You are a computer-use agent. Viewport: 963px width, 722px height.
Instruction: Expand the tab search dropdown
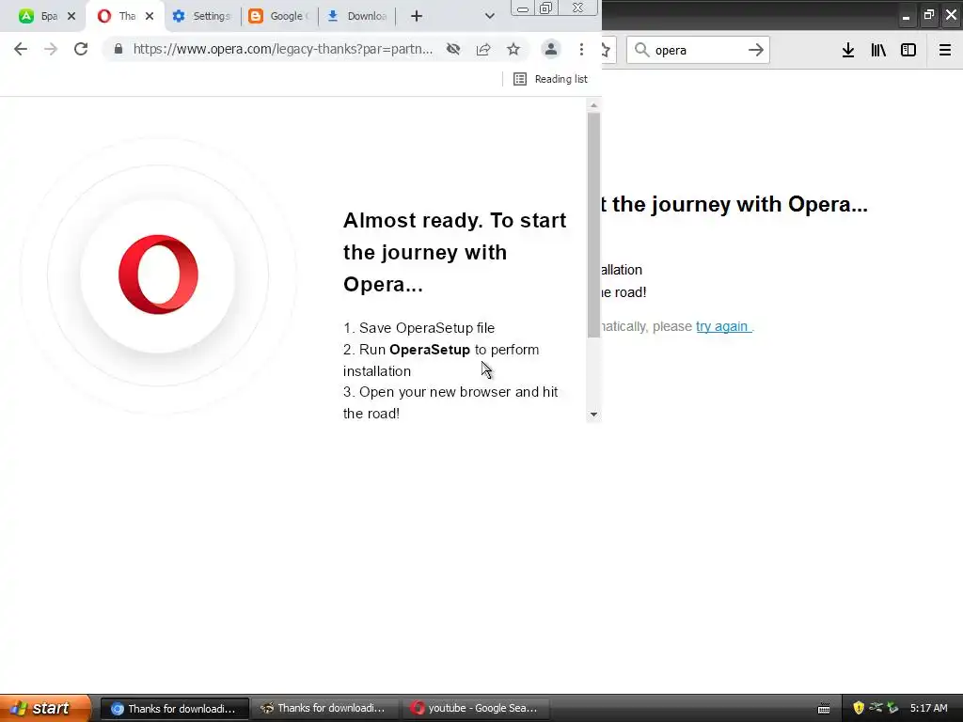coord(489,17)
